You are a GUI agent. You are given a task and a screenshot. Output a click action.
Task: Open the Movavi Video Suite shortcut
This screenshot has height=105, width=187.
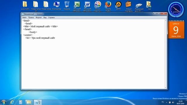point(98,6)
